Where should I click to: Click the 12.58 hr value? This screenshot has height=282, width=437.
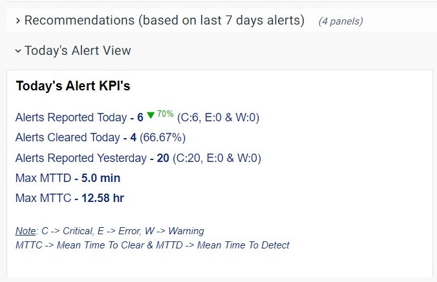(x=103, y=198)
